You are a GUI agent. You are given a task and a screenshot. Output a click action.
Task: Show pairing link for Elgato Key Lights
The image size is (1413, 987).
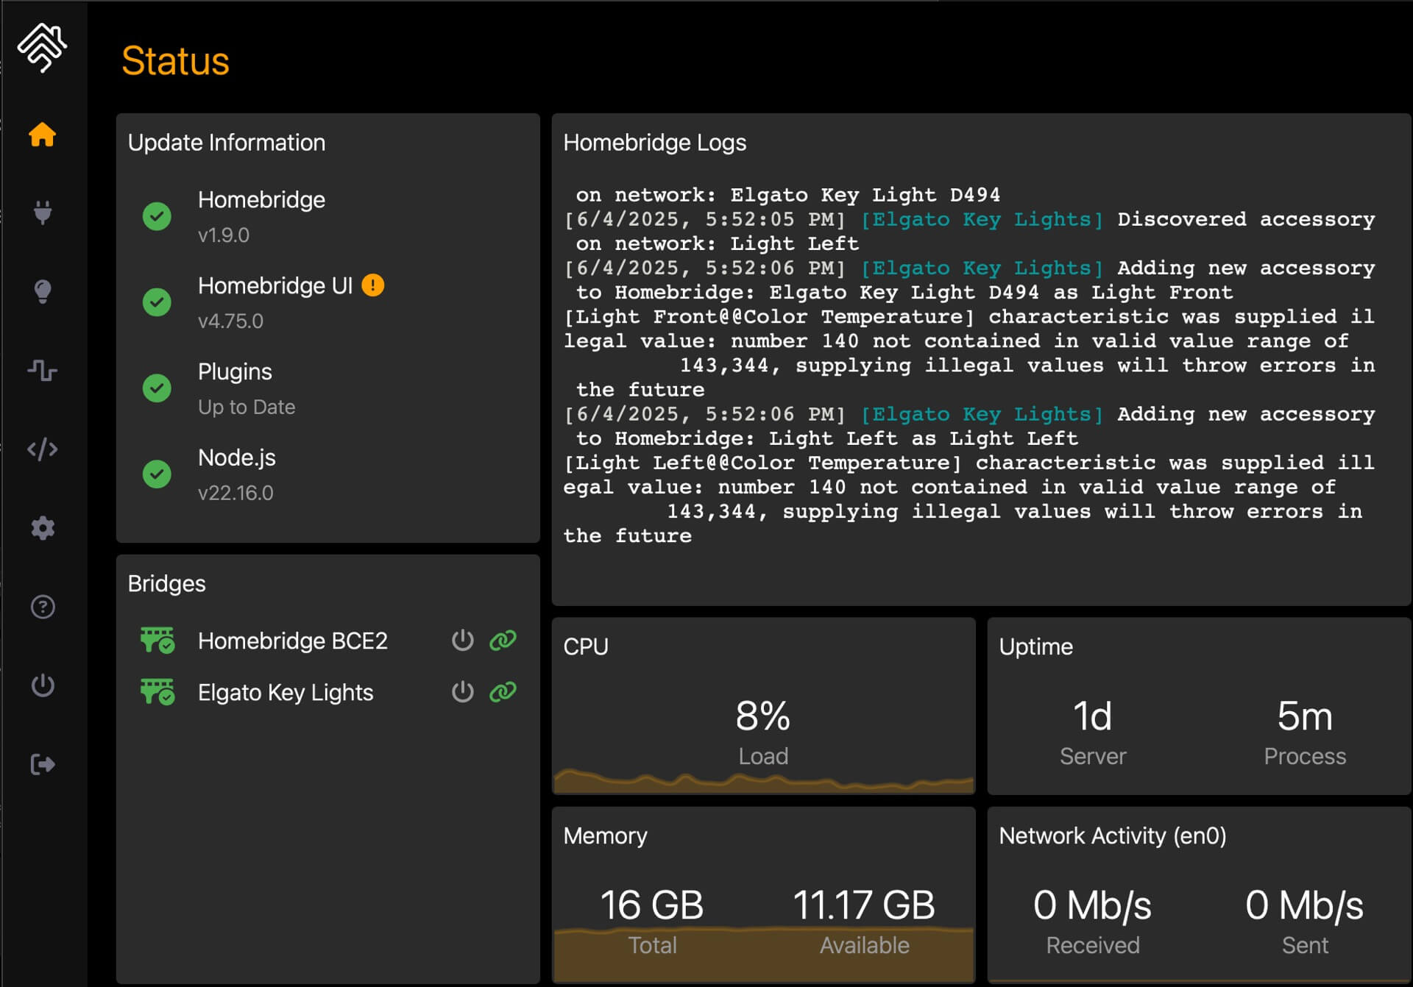pyautogui.click(x=503, y=691)
